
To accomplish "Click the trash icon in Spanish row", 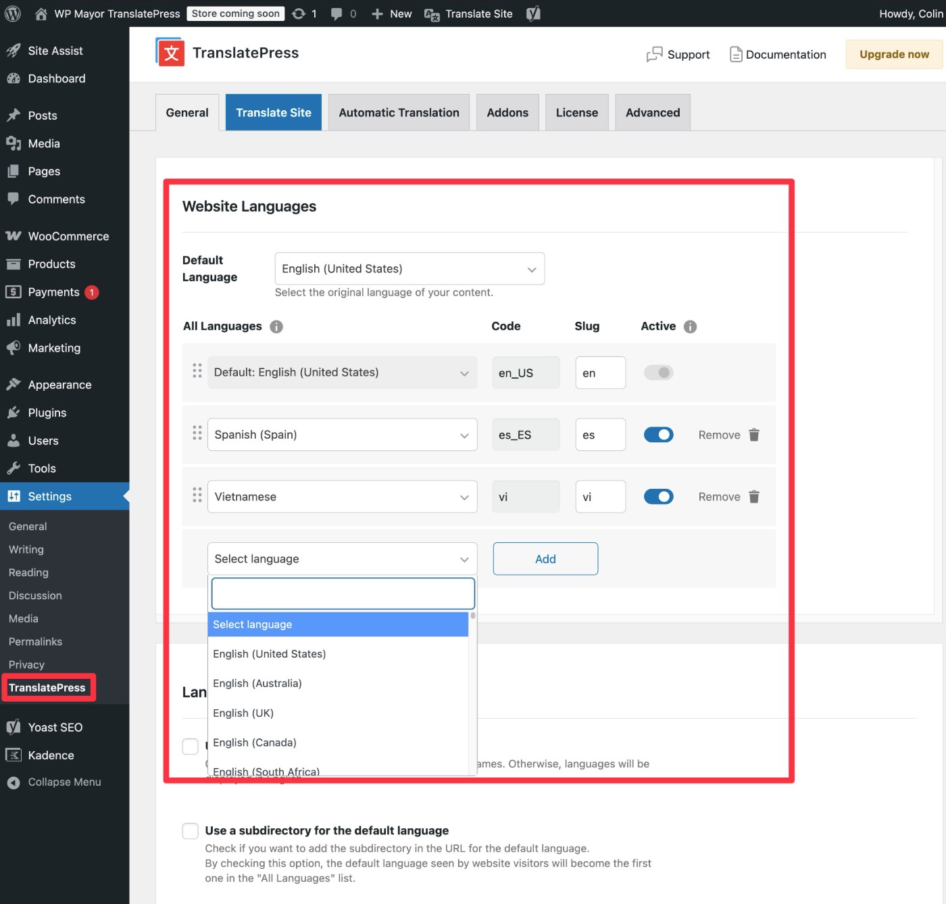I will coord(754,435).
